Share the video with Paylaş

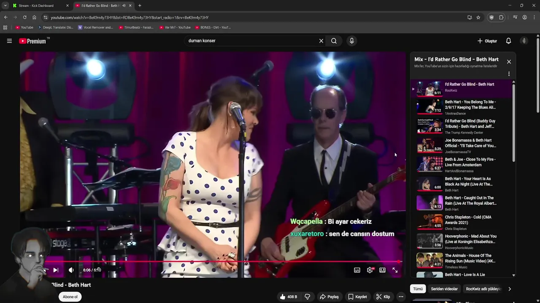(x=329, y=297)
